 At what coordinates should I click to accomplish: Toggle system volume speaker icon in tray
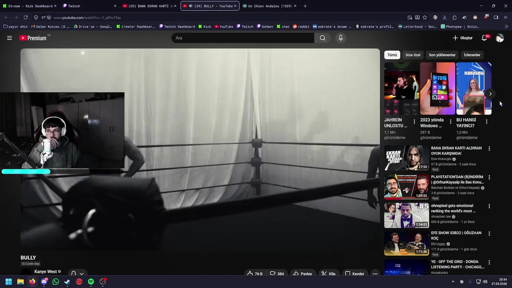click(485, 282)
